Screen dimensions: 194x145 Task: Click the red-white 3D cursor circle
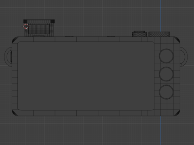pos(26,26)
